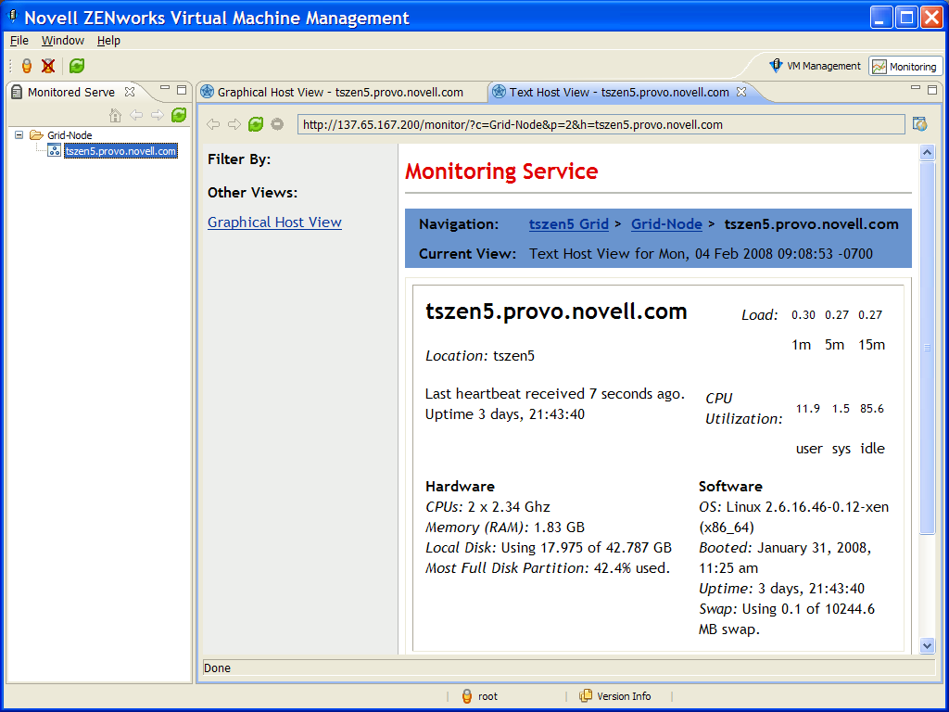Click the scroll down arrow of page scrollbar
Viewport: 949px width, 712px height.
coord(927,645)
